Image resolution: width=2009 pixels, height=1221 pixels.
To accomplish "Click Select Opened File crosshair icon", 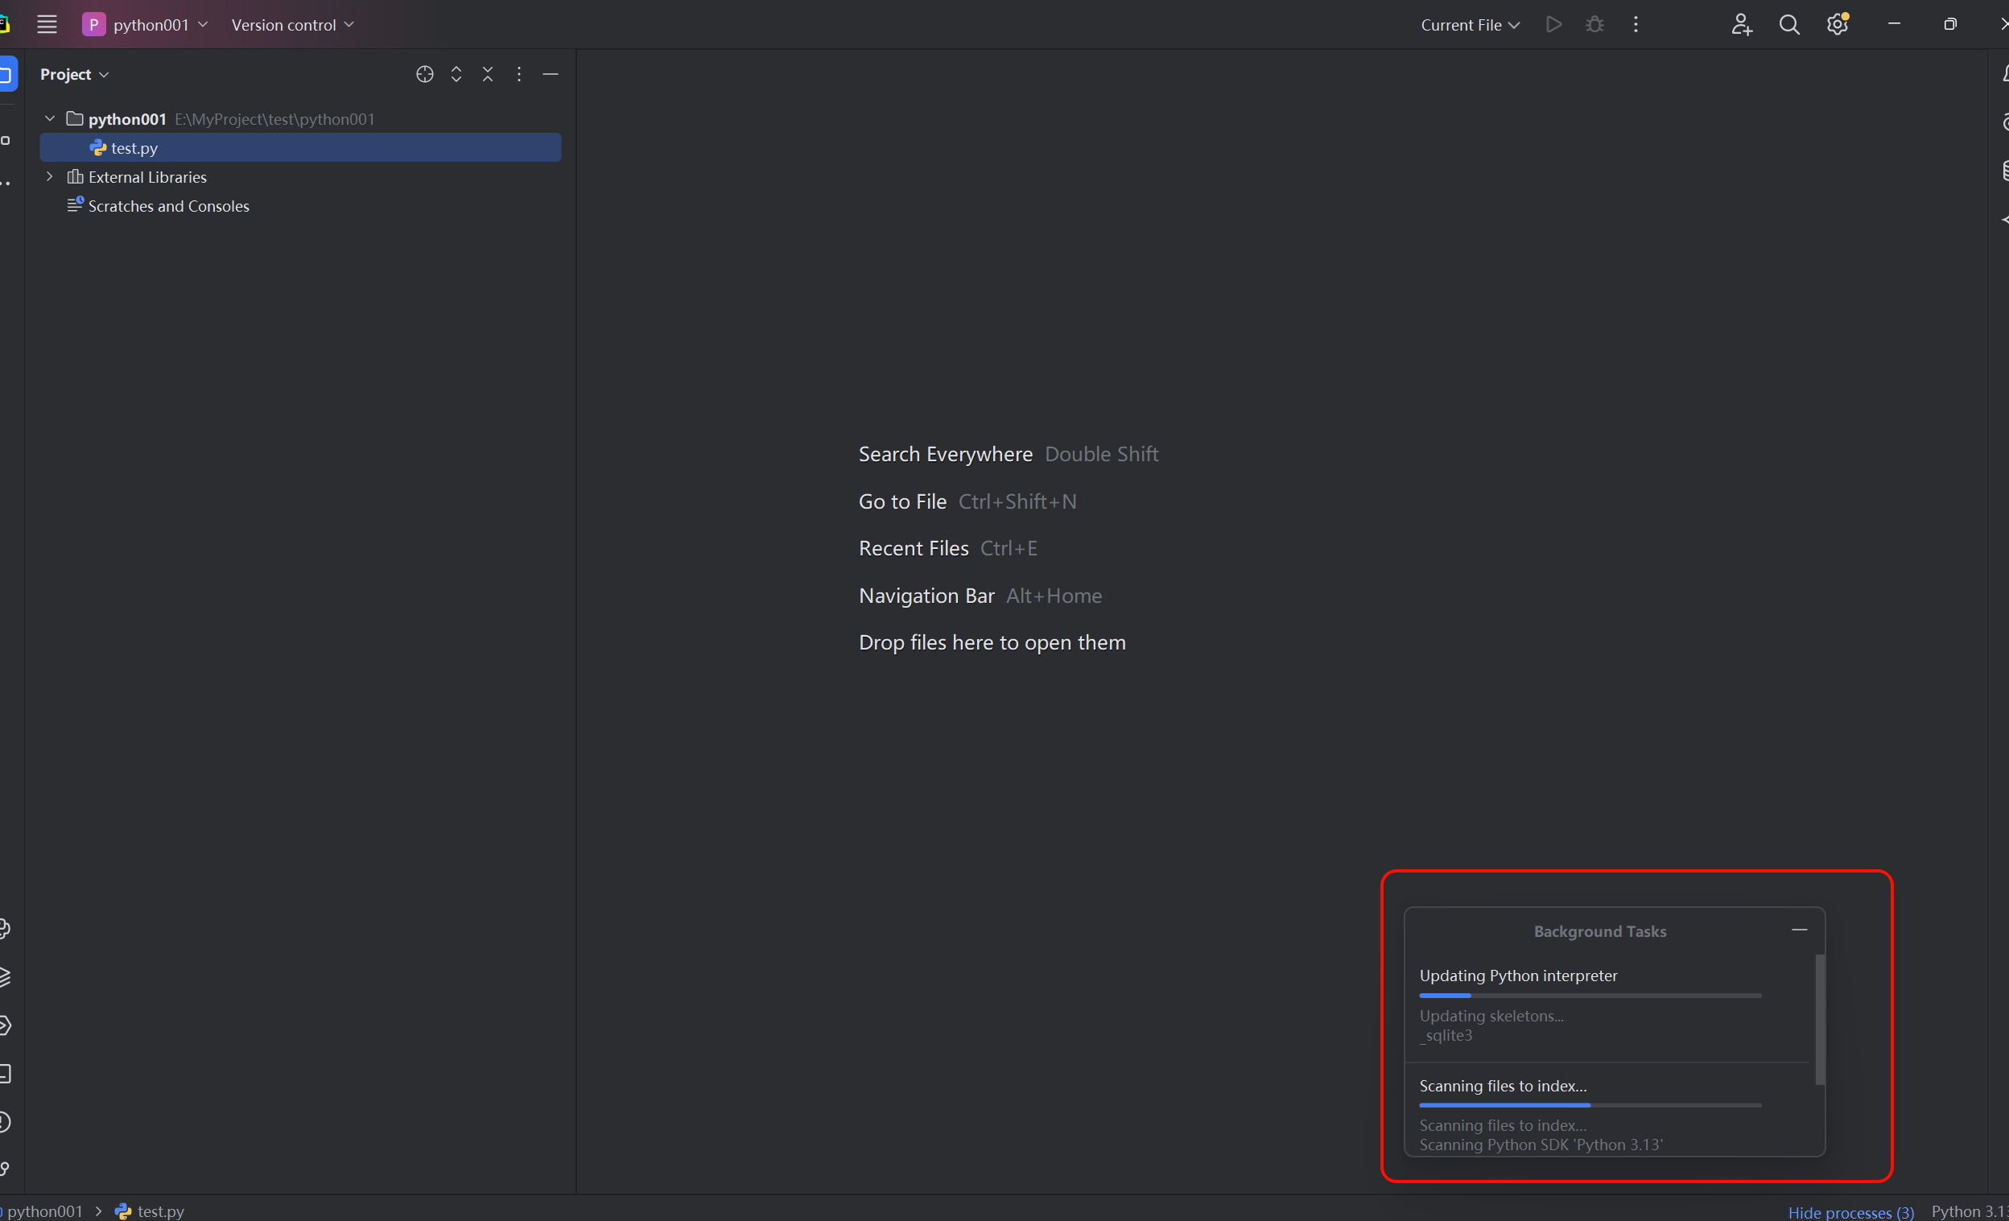I will [x=424, y=74].
